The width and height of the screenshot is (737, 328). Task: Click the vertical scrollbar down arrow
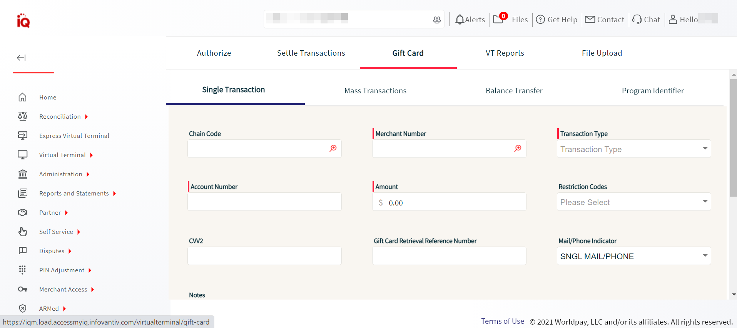tap(734, 295)
